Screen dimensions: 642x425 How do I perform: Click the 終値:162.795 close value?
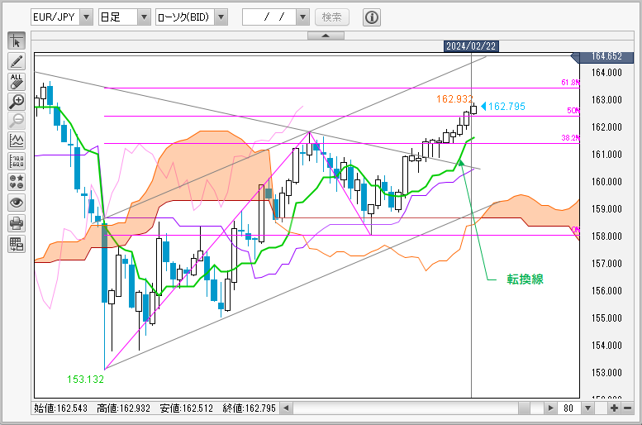(x=250, y=408)
